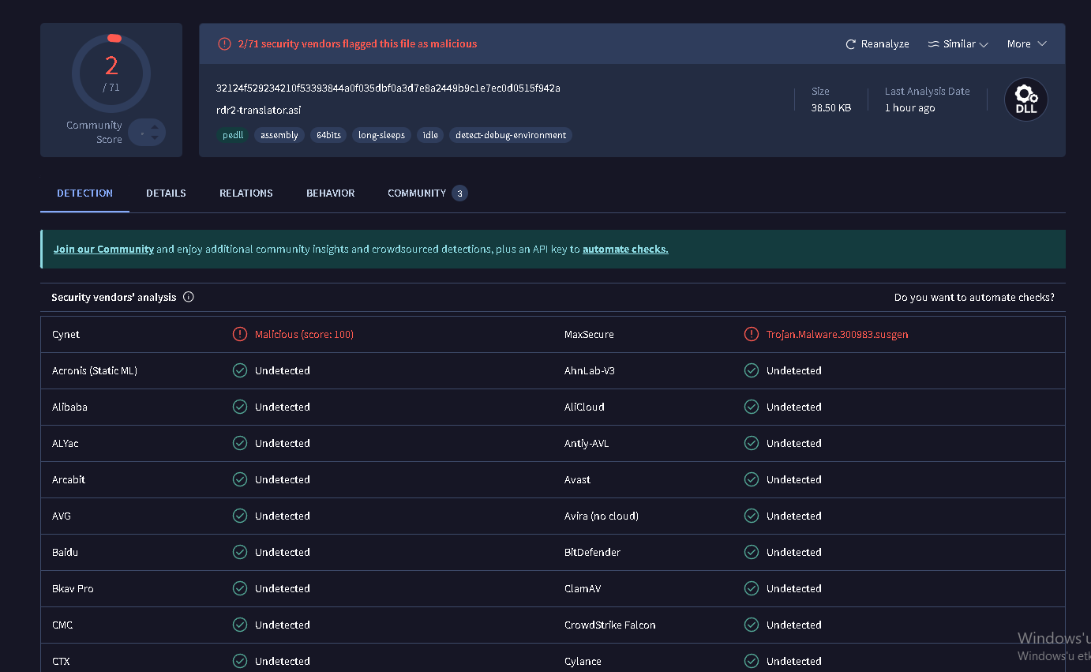Click the Arcabit status check icon
Image resolution: width=1091 pixels, height=672 pixels.
pos(240,479)
